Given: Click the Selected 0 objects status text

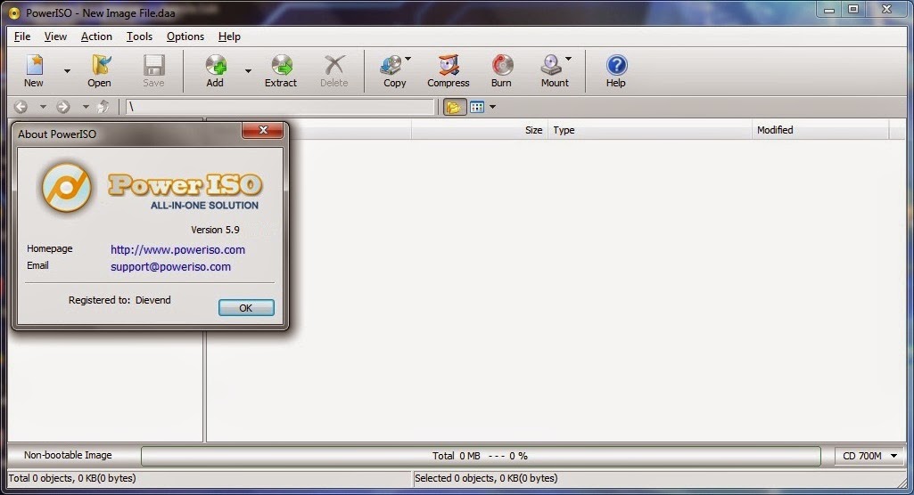Looking at the screenshot, I should [x=486, y=478].
